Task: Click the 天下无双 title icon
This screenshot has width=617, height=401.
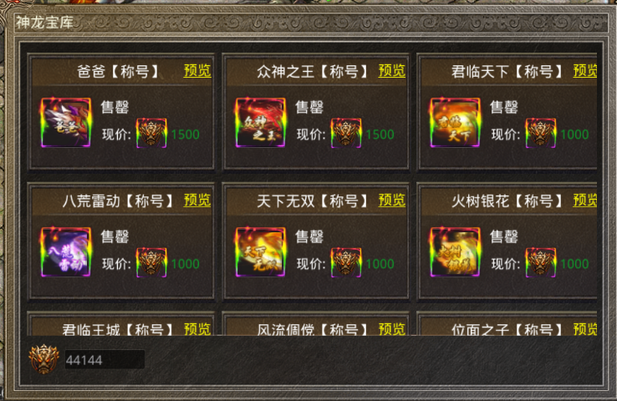Action: click(x=260, y=252)
